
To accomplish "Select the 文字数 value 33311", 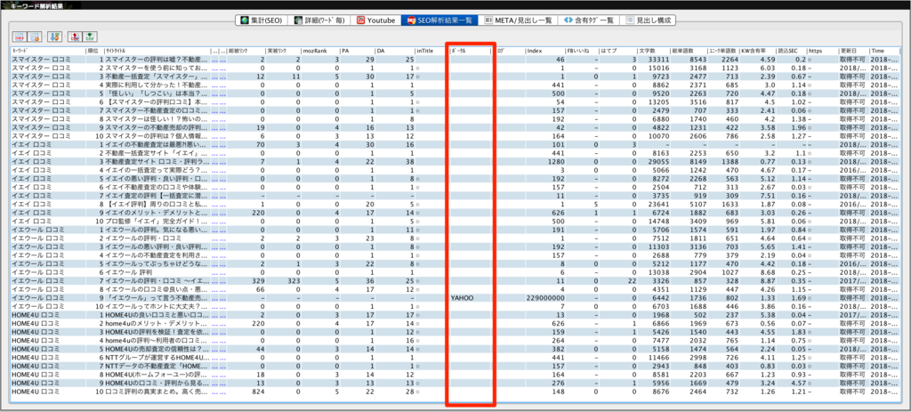I will 659,60.
